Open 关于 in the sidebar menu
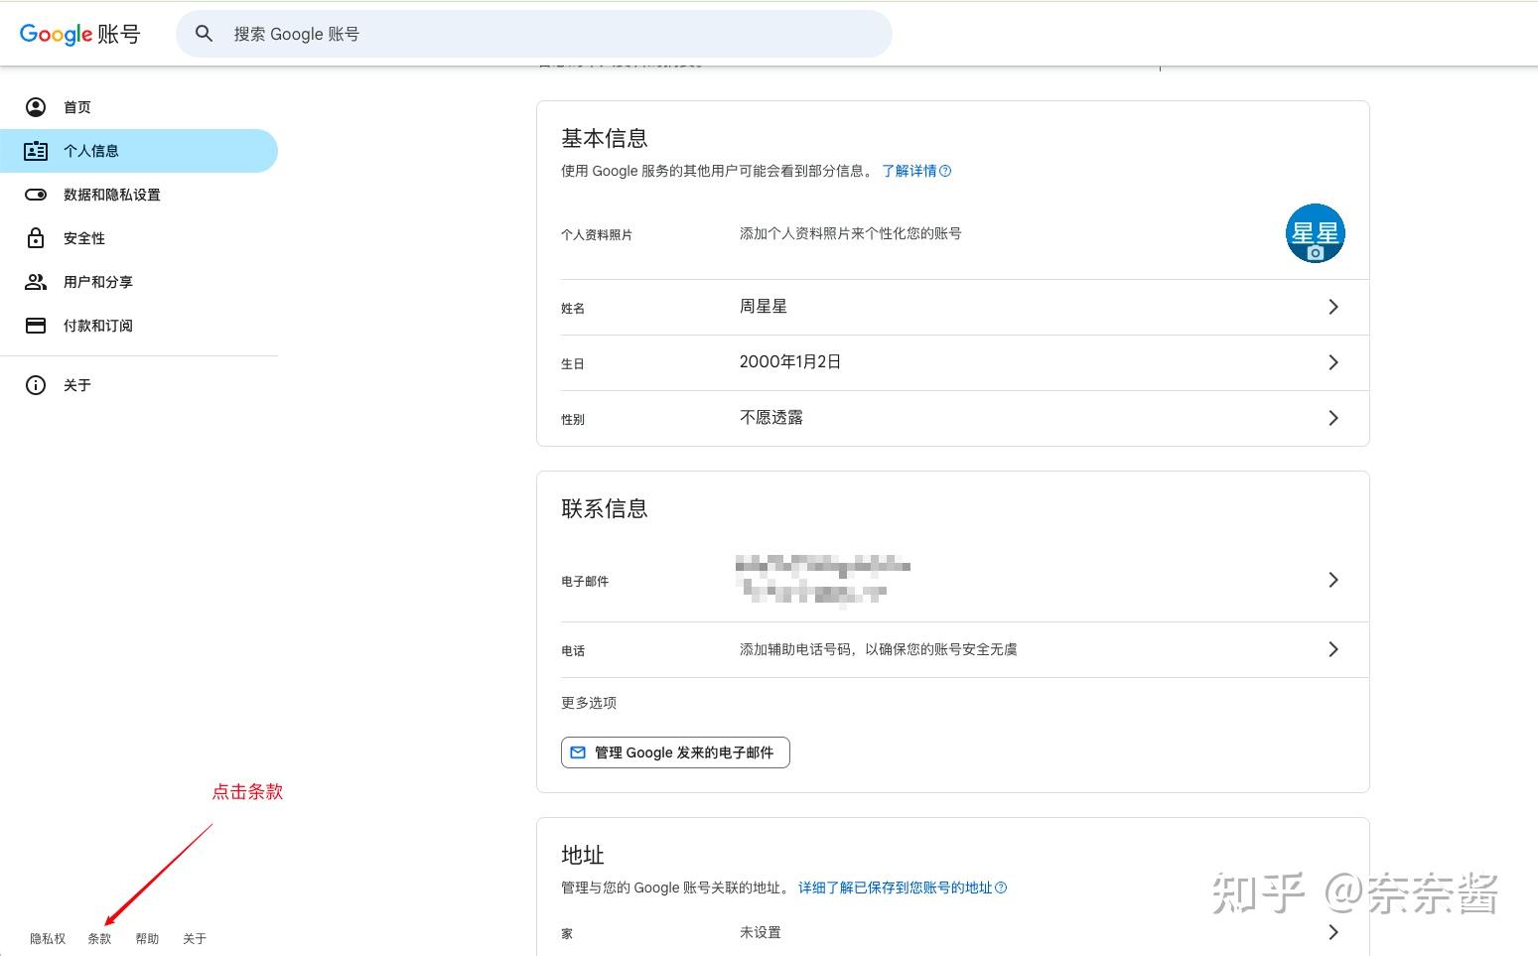Viewport: 1538px width, 956px height. tap(139, 385)
